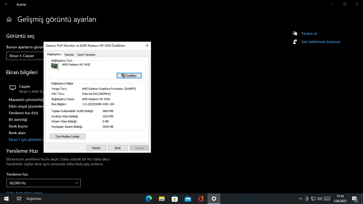
Task: Open the notification center icon
Action: tap(354, 199)
